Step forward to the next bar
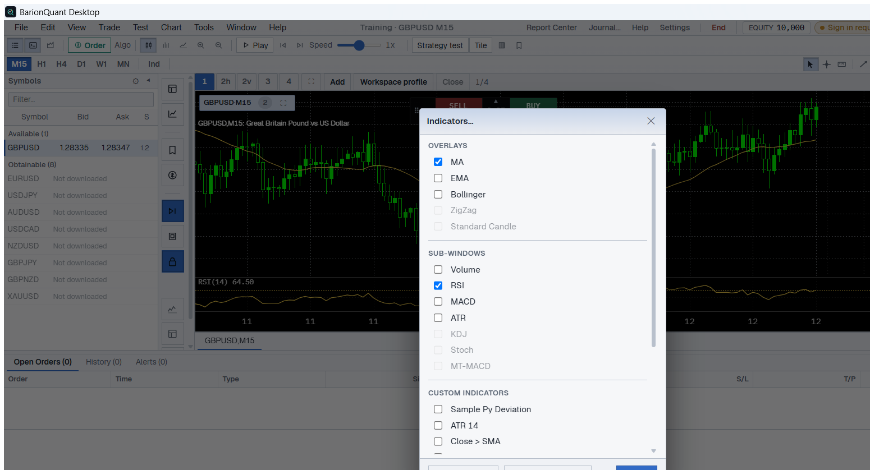The height and width of the screenshot is (470, 870). (300, 45)
